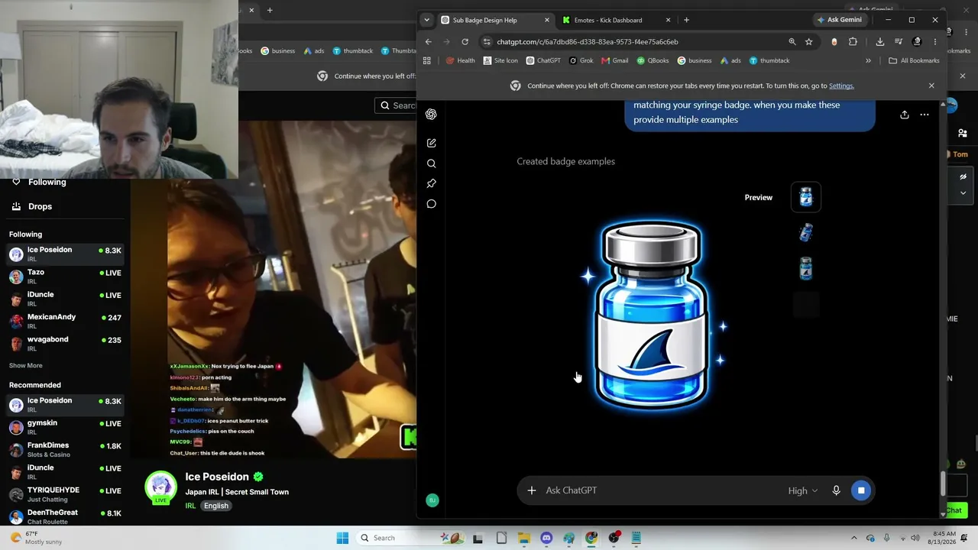Click the Ask Gemini button
Image resolution: width=978 pixels, height=550 pixels.
coord(840,20)
